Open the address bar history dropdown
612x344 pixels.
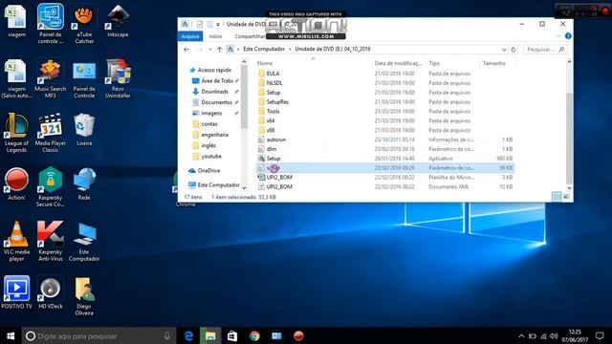[504, 50]
